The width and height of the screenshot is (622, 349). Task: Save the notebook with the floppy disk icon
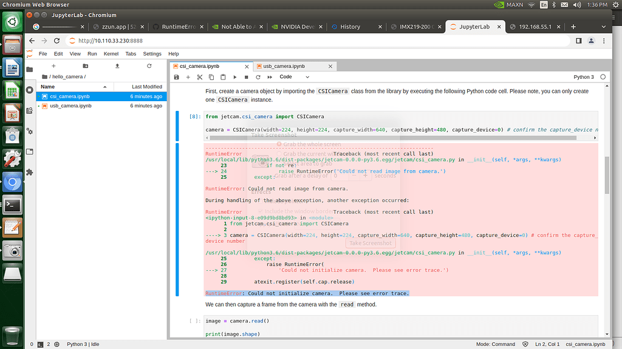coord(177,77)
